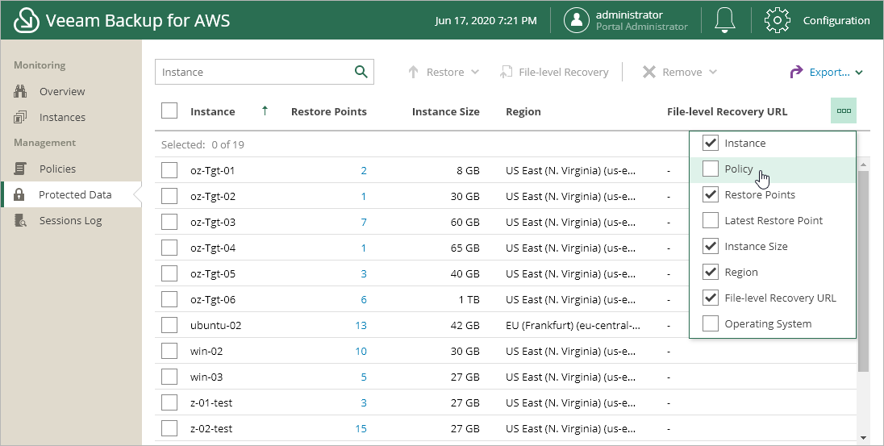Click the scrollbar down arrow
This screenshot has width=884, height=446.
[863, 438]
